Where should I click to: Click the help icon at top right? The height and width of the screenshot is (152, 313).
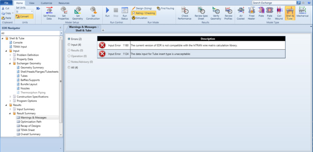click(309, 3)
